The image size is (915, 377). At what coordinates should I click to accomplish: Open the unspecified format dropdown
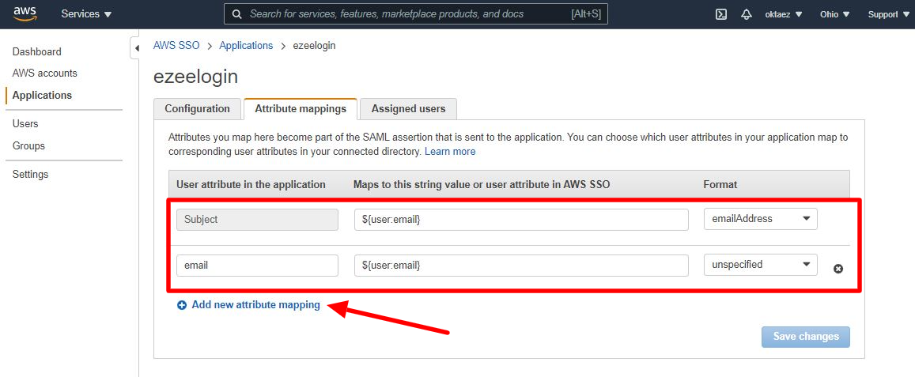click(760, 264)
